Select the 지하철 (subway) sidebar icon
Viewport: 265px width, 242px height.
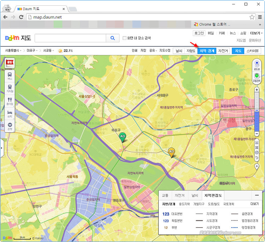(x=10, y=88)
